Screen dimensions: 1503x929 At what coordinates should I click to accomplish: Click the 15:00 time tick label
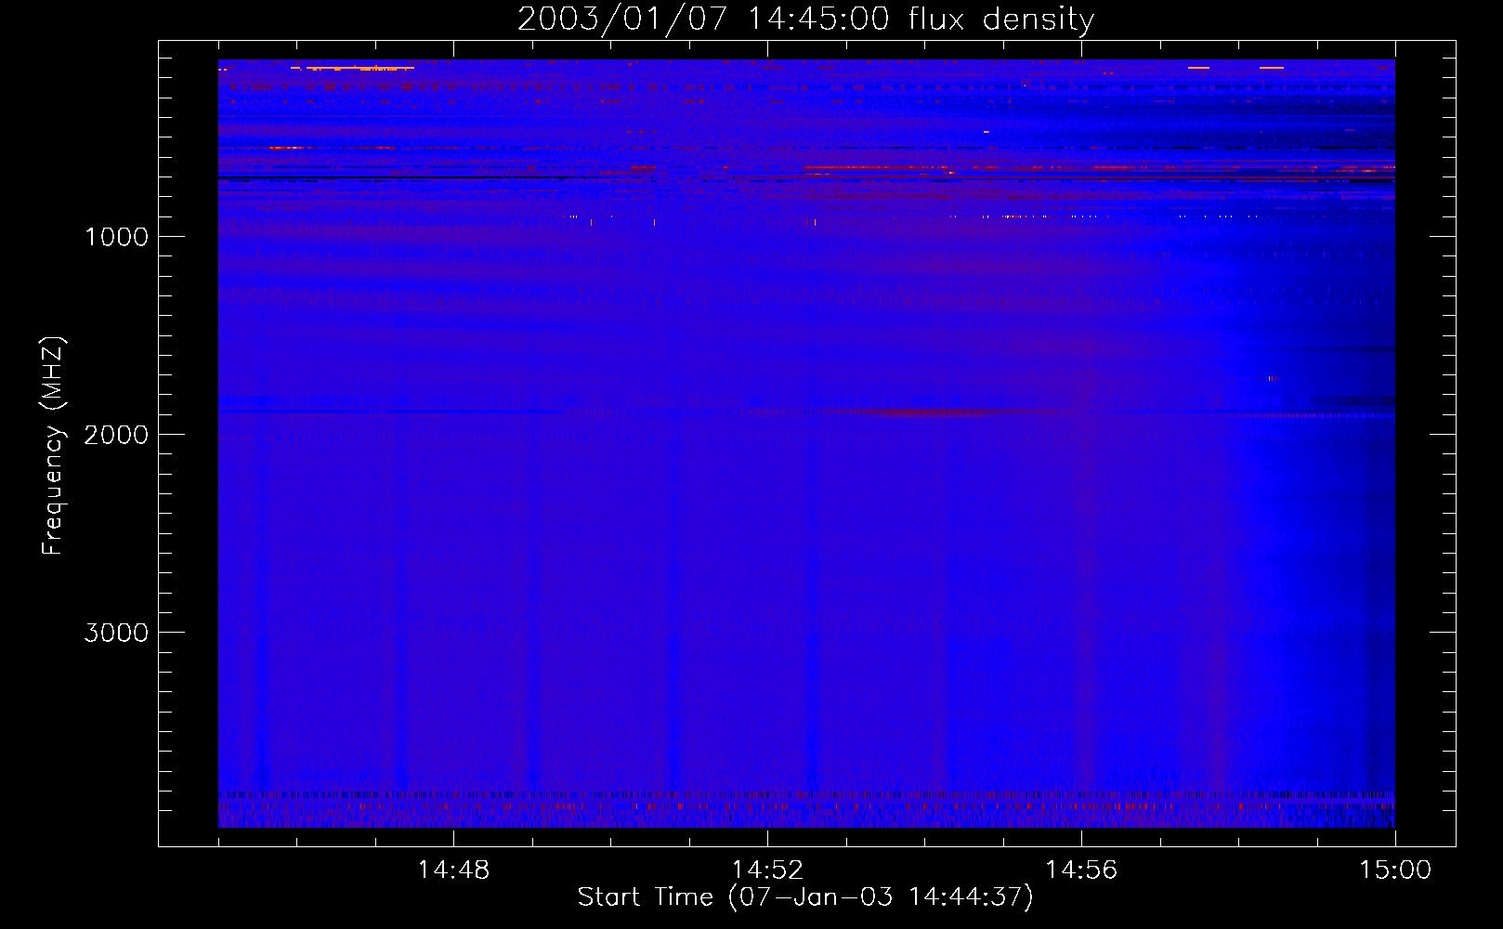[x=1395, y=870]
